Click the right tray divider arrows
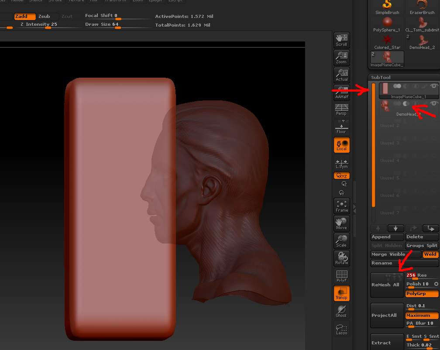 tap(354, 209)
